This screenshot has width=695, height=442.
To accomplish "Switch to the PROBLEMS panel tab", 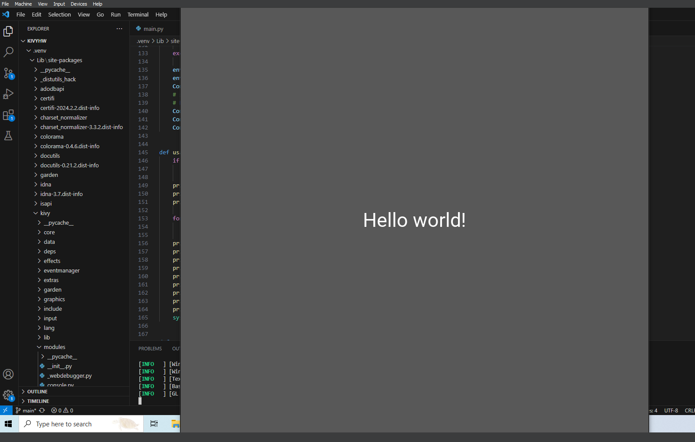I will point(150,349).
